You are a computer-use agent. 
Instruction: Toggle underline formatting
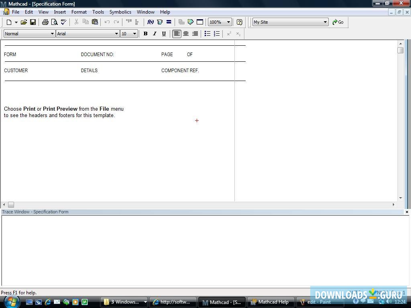click(164, 34)
